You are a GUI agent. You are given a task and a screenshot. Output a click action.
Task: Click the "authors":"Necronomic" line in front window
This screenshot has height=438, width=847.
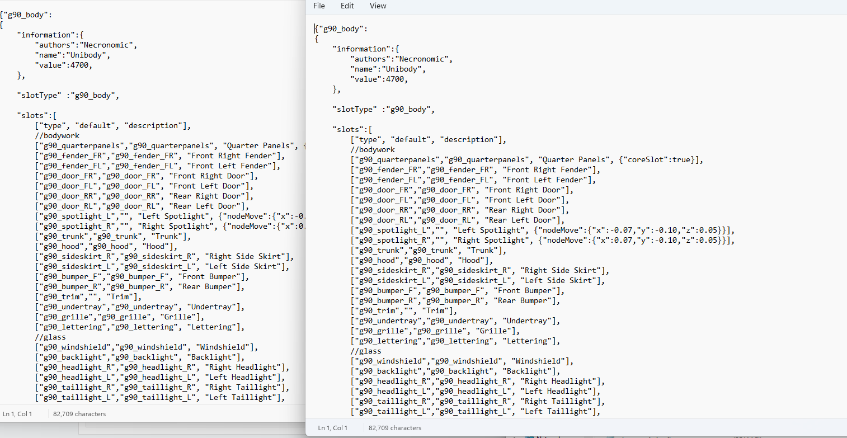click(x=402, y=59)
